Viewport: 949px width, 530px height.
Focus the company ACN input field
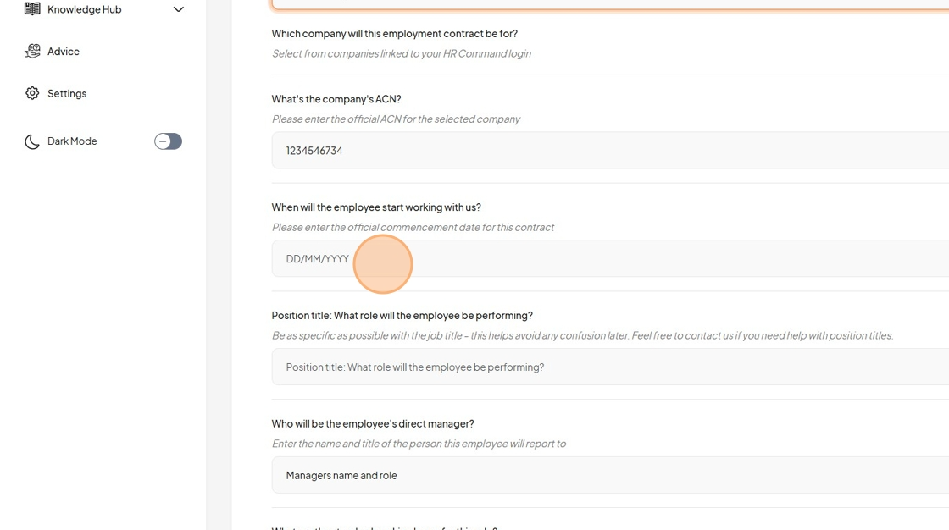[x=610, y=150]
